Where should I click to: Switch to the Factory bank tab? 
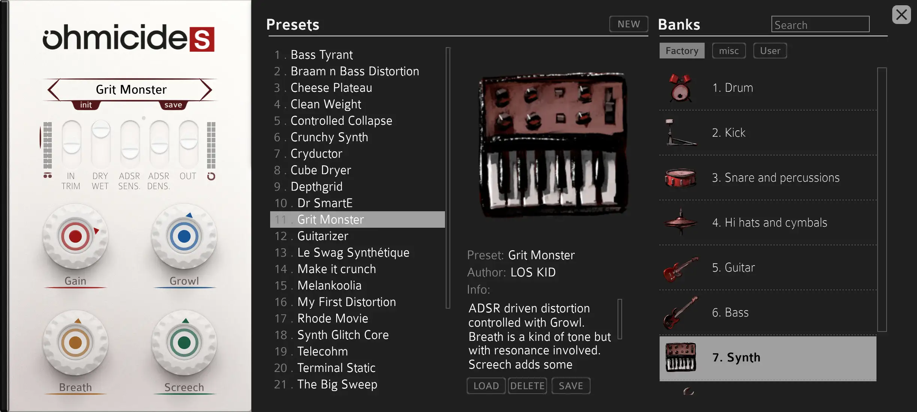[x=682, y=51]
